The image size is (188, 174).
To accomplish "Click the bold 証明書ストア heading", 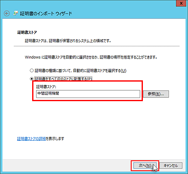I will click(27, 32).
